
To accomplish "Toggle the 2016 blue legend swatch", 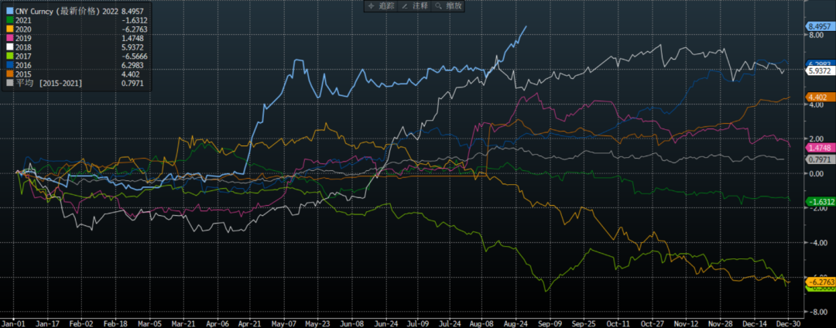I will pyautogui.click(x=9, y=65).
